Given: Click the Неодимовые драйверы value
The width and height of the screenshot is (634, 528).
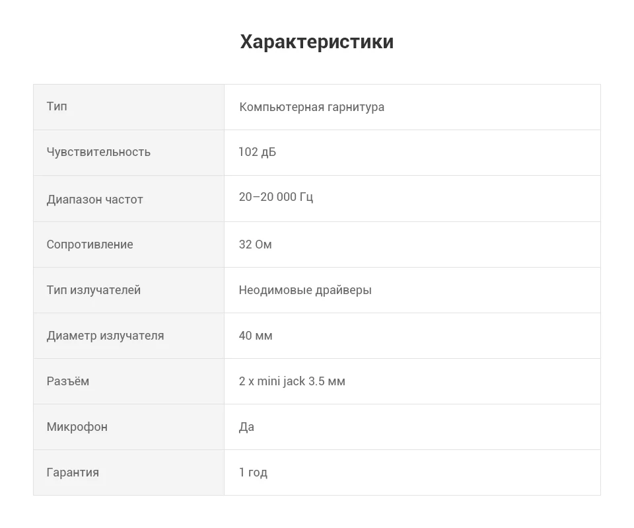Looking at the screenshot, I should (305, 290).
